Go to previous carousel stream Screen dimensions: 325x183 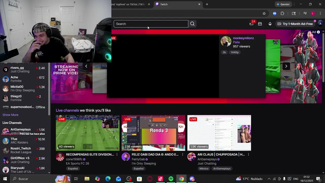click(86, 66)
